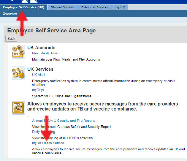Screen dimensions: 187x161
Task: Click the secure messages section heading
Action: point(103,107)
